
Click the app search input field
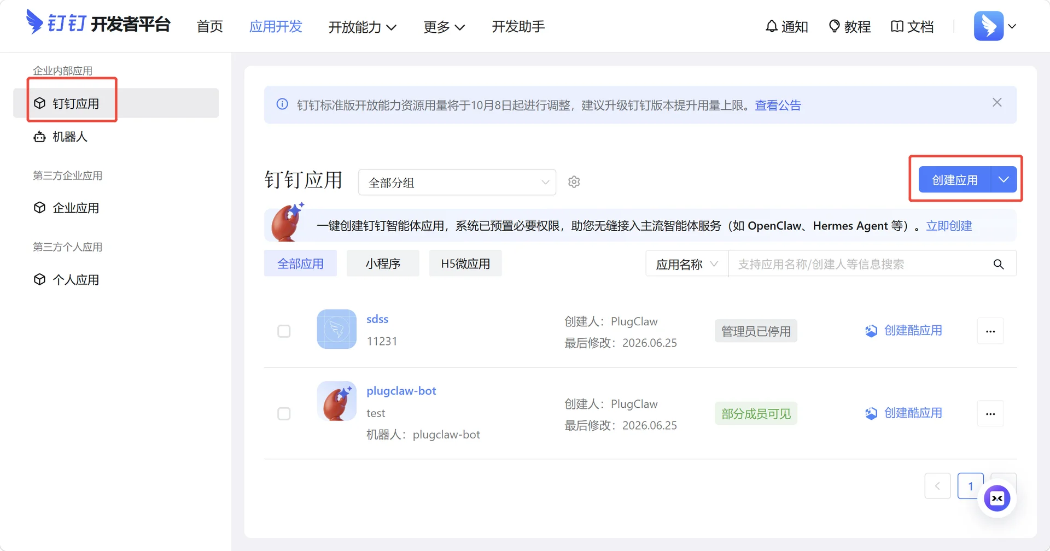pos(861,264)
